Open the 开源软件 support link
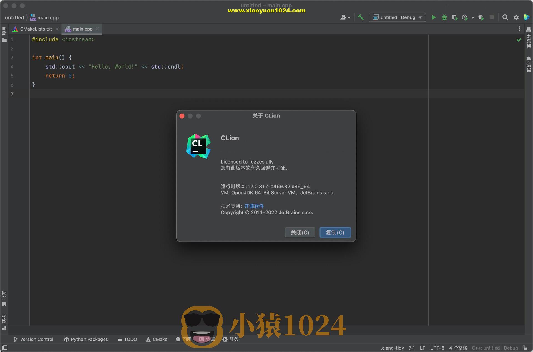 click(254, 206)
